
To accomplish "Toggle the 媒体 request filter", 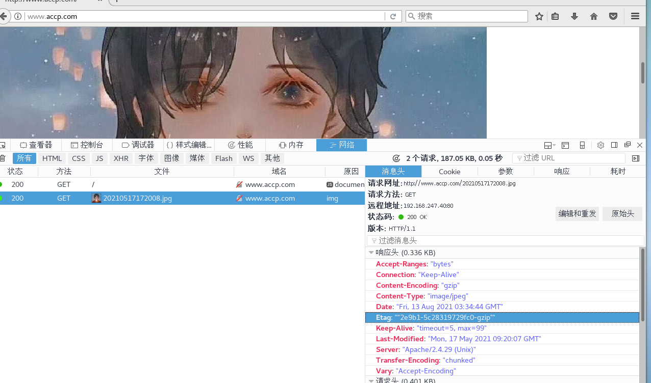I will 197,158.
